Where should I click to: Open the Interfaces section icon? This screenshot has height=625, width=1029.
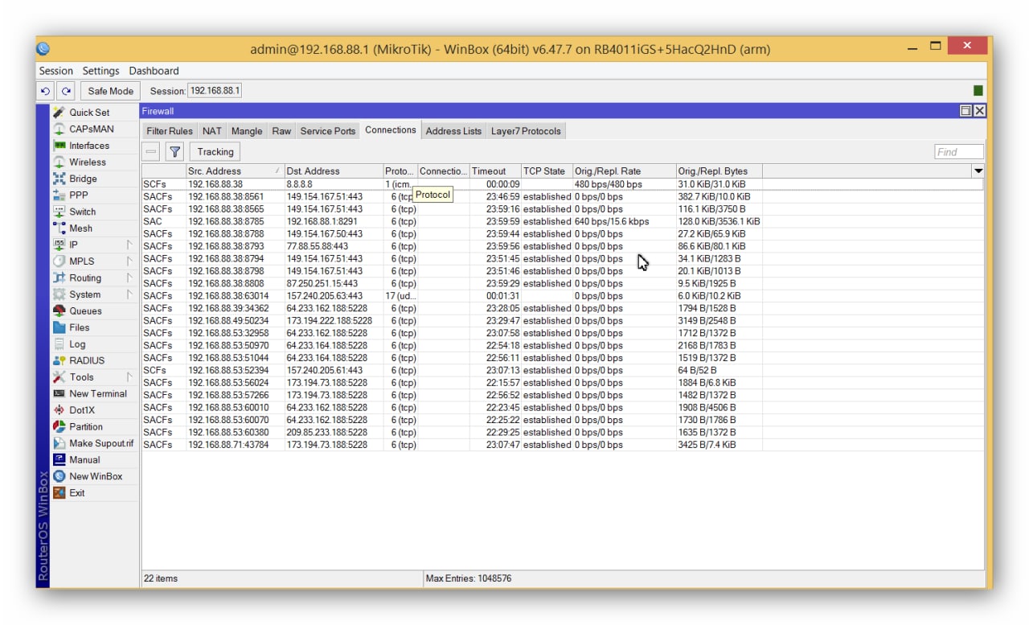click(59, 146)
